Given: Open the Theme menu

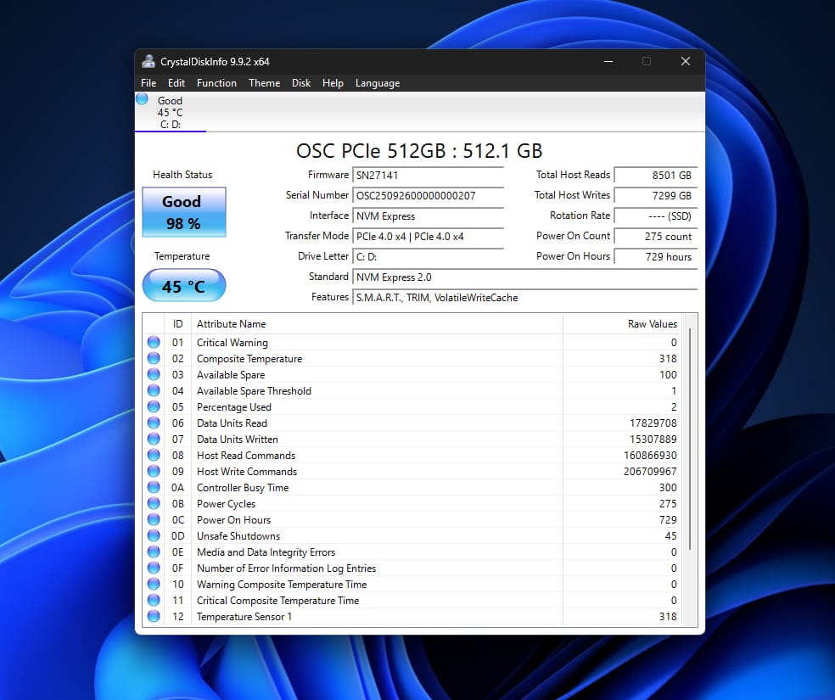Looking at the screenshot, I should click(264, 83).
